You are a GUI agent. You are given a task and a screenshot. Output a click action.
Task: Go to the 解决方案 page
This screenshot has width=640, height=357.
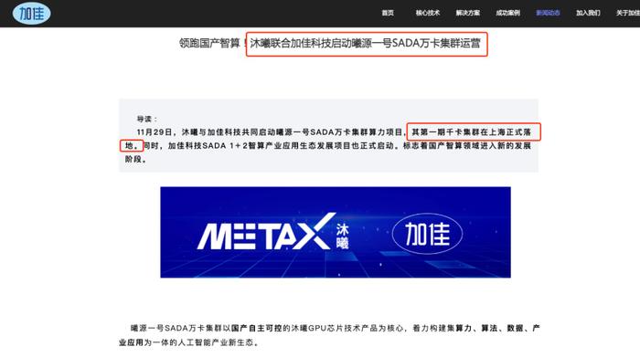468,13
